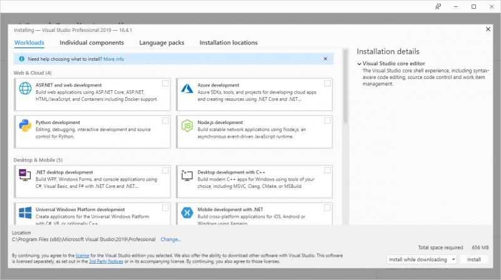Close the installer dialog with the X
The image size is (501, 280).
(488, 29)
